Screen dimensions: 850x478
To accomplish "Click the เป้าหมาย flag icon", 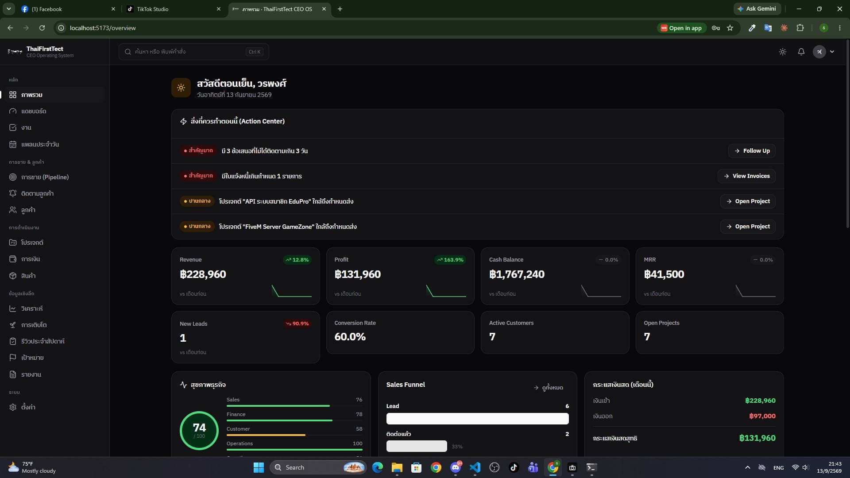I will 13,358.
